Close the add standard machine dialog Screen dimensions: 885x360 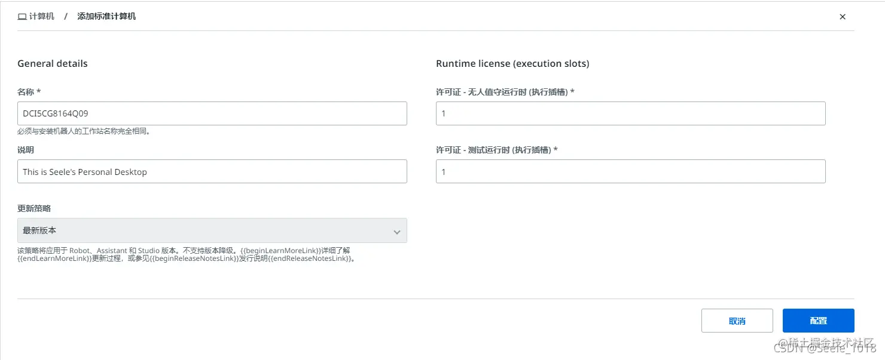843,17
